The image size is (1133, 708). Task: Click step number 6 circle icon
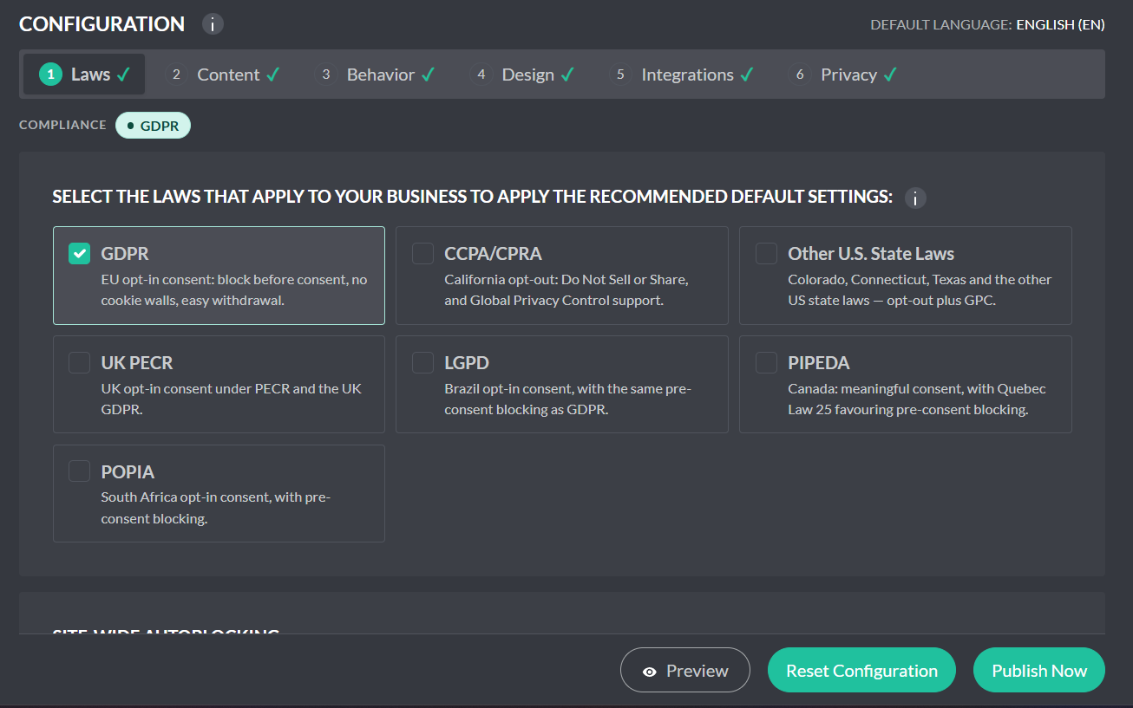800,75
